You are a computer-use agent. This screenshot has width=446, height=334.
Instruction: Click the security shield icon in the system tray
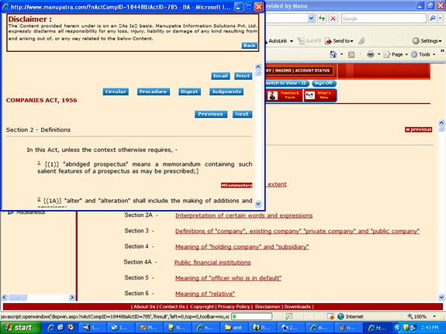point(406,328)
